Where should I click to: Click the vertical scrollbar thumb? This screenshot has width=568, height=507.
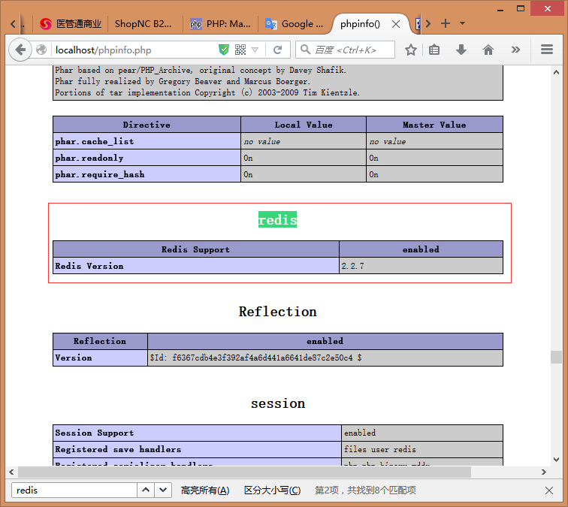pyautogui.click(x=556, y=357)
